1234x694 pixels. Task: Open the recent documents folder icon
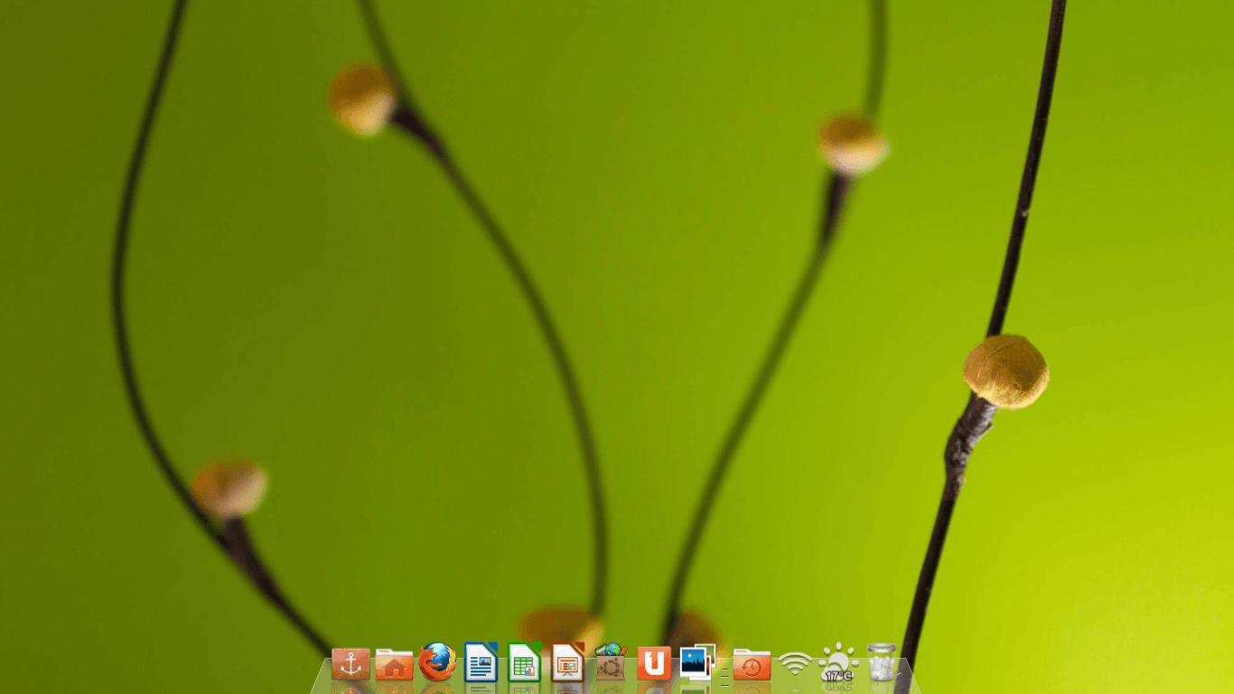click(x=752, y=664)
